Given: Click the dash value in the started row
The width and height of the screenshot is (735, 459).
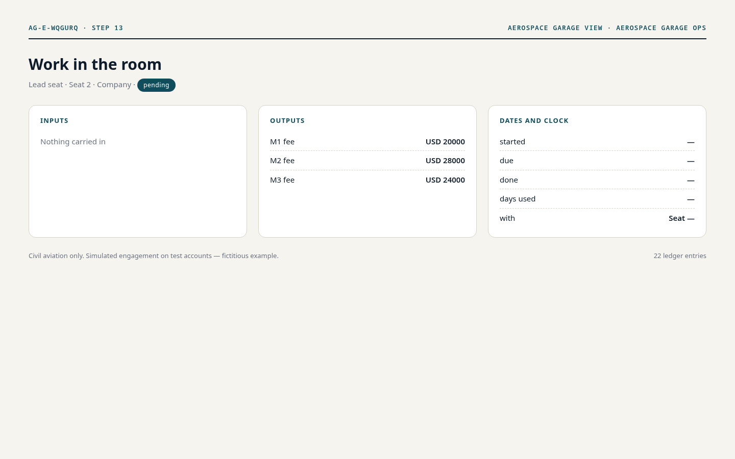Looking at the screenshot, I should click(x=691, y=142).
